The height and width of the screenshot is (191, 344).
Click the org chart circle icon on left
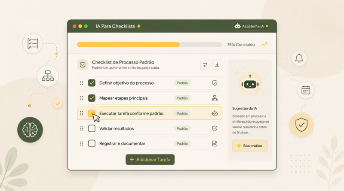pyautogui.click(x=48, y=76)
